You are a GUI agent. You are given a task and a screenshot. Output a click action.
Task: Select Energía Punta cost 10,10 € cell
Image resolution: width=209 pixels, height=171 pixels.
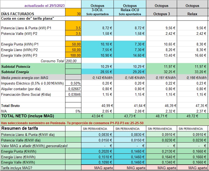tap(97, 44)
